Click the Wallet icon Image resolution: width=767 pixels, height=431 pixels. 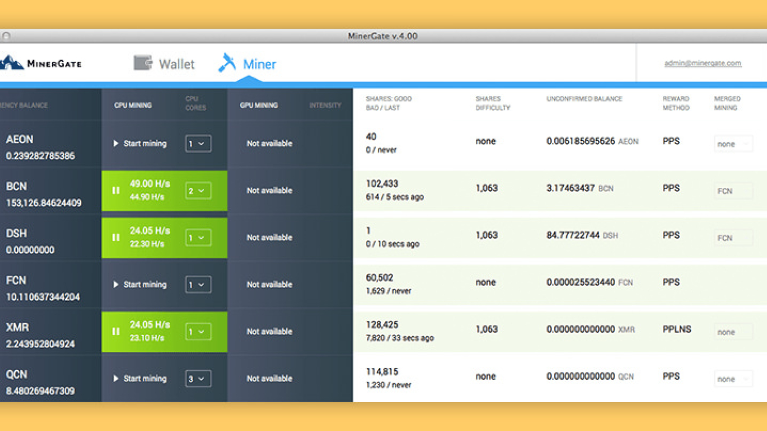[143, 63]
